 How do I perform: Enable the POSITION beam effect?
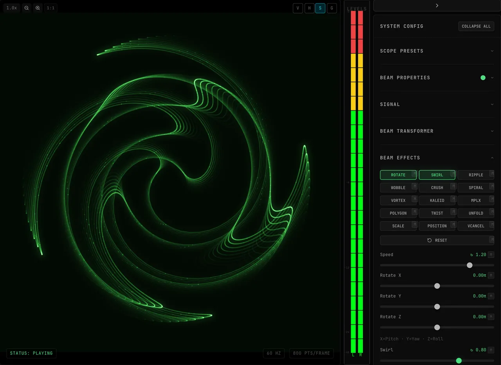(x=437, y=226)
